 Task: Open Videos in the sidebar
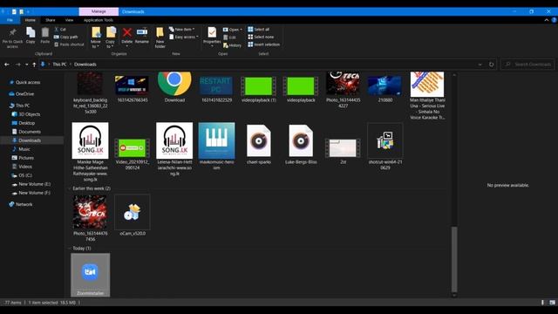pos(25,167)
